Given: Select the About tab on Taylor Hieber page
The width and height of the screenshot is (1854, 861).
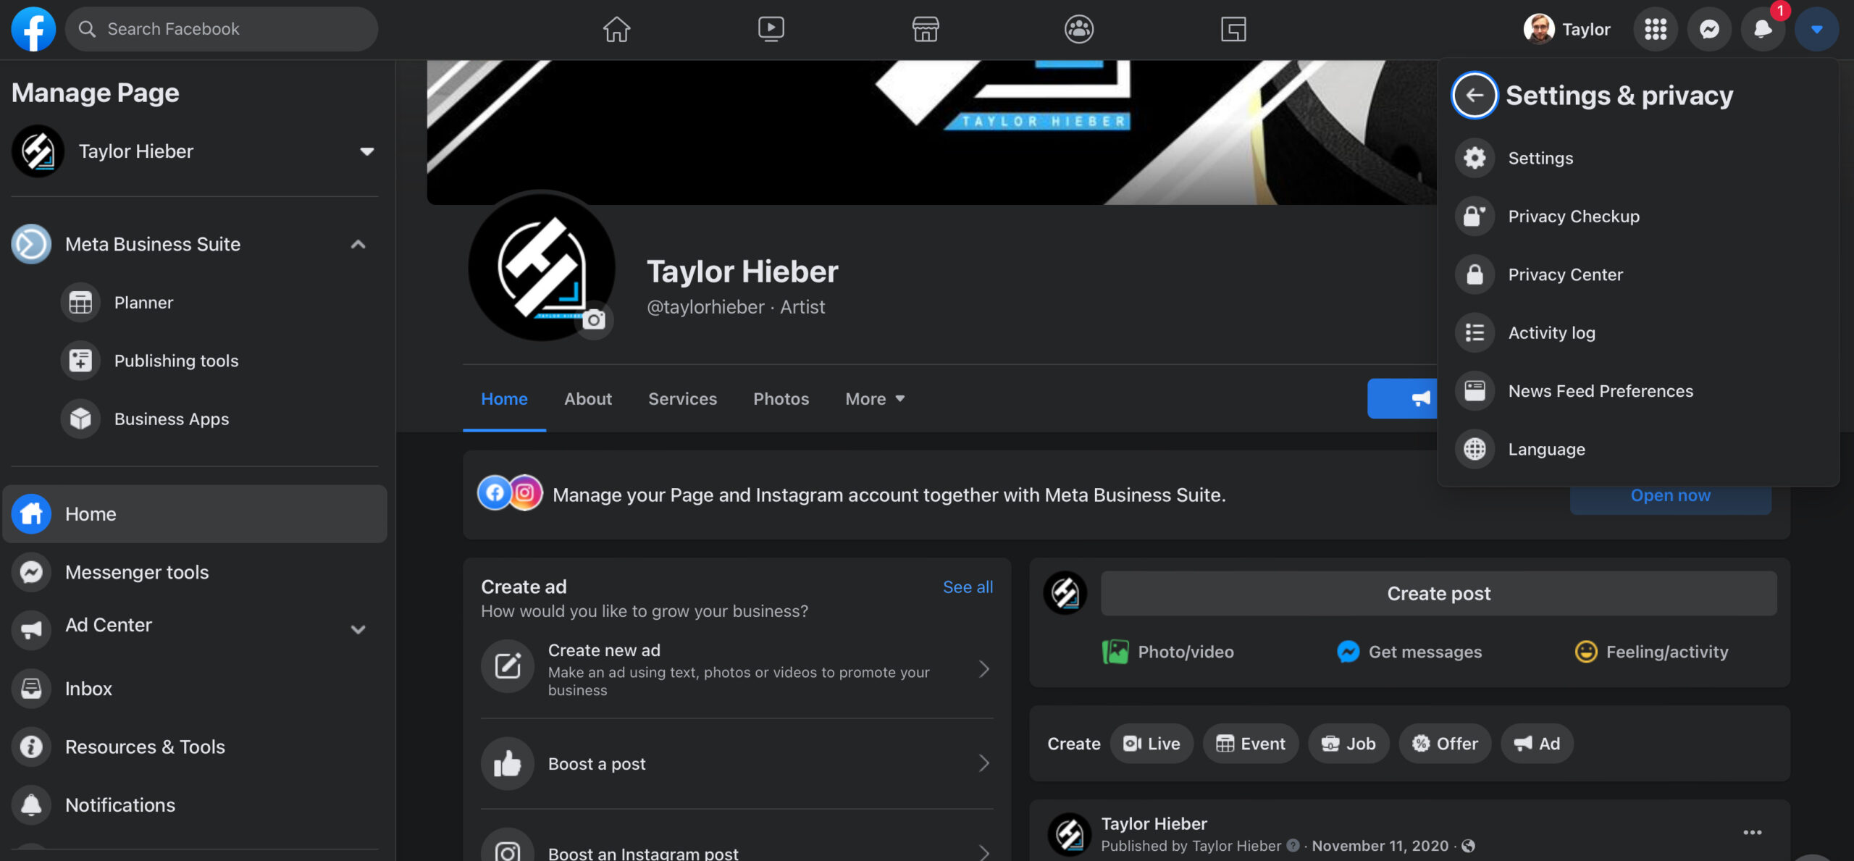Looking at the screenshot, I should pyautogui.click(x=587, y=398).
